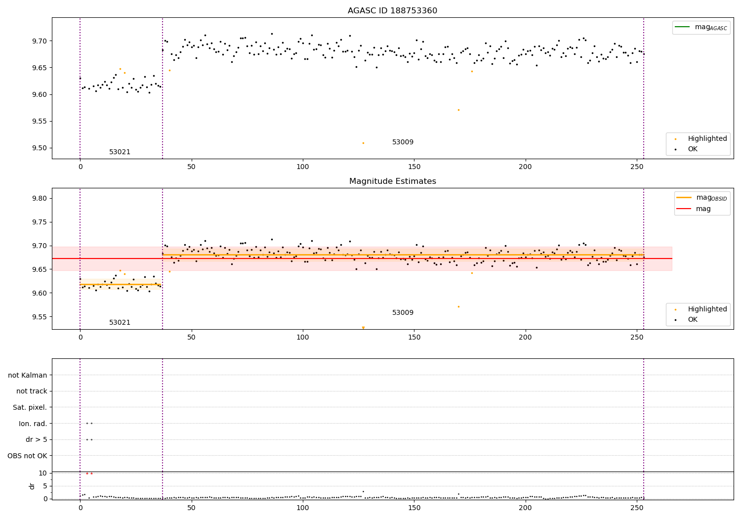Click the 'dr' axis label in bottom plot

click(32, 486)
